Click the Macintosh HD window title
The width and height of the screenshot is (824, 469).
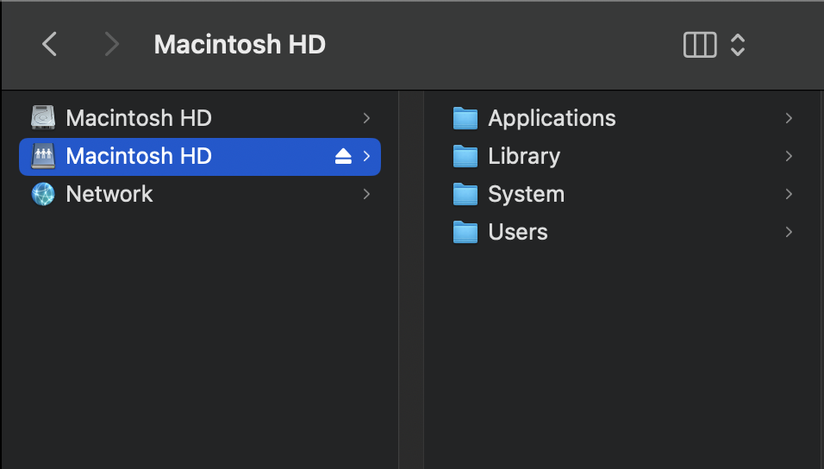(x=240, y=44)
